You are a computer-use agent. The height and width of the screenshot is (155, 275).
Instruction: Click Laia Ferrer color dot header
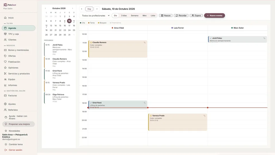pos(172,28)
